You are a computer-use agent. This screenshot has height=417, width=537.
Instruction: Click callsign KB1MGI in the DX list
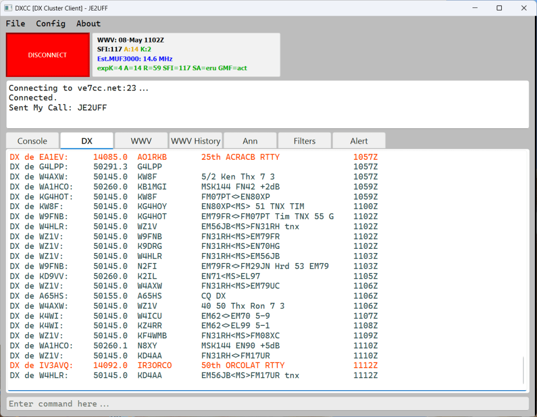pyautogui.click(x=152, y=187)
